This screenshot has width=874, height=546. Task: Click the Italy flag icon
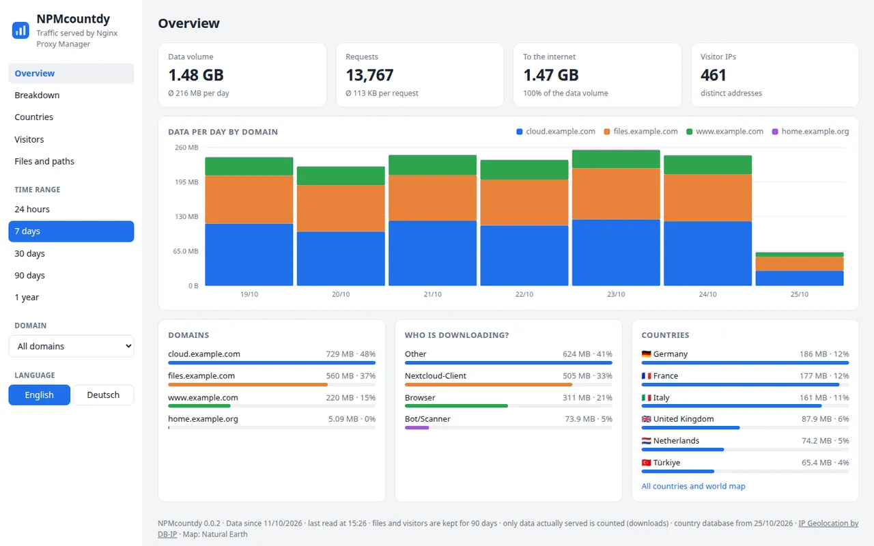pyautogui.click(x=647, y=398)
